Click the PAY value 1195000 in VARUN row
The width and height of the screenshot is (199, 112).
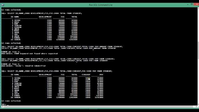pos(99,97)
